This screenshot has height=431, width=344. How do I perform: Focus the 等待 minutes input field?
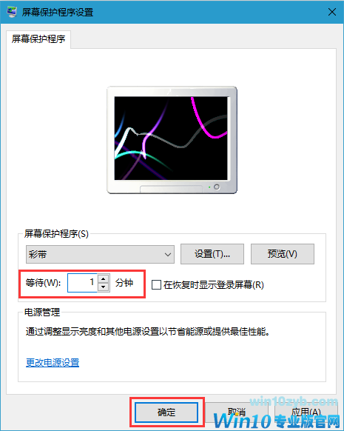(x=82, y=282)
